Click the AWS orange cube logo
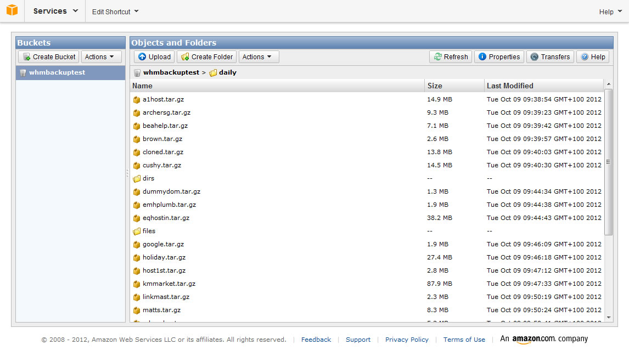 12,10
